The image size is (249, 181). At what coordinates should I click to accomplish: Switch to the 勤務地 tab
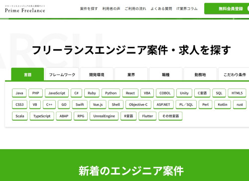[200, 75]
